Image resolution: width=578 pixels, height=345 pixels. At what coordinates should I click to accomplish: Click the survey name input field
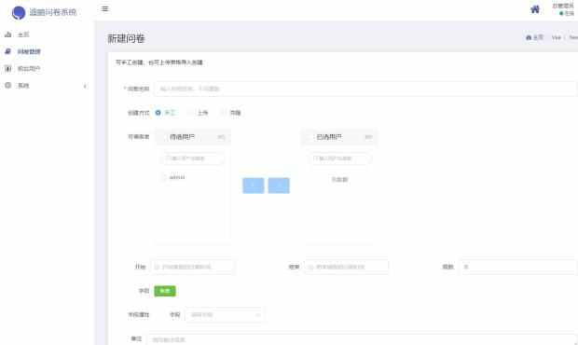pos(365,89)
